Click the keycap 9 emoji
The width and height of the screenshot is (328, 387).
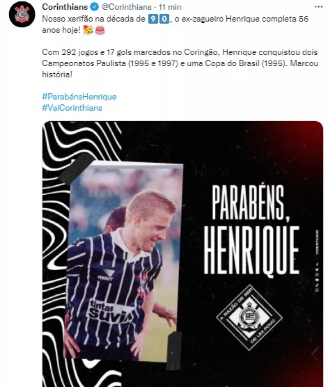pos(153,19)
